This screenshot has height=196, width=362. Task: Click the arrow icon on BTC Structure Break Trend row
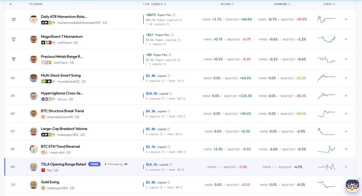coord(346,113)
